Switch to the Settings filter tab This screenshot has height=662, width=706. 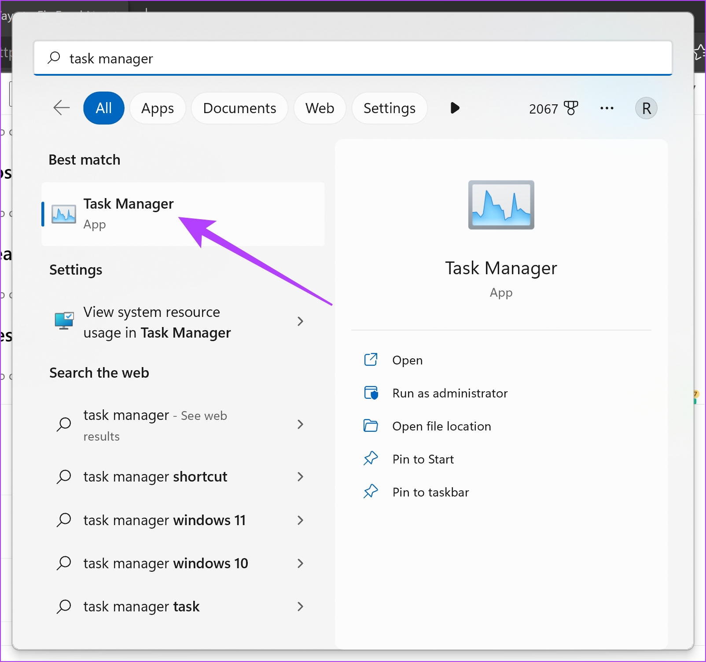pyautogui.click(x=389, y=108)
